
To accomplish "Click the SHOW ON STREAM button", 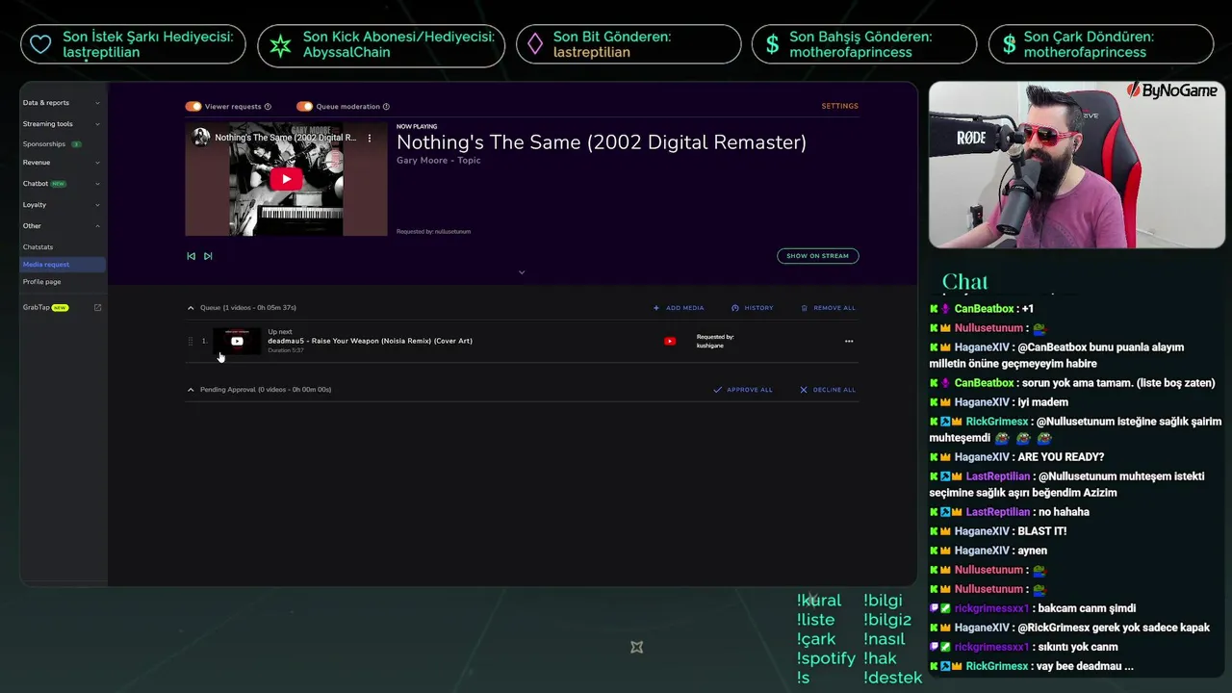I will click(x=817, y=256).
